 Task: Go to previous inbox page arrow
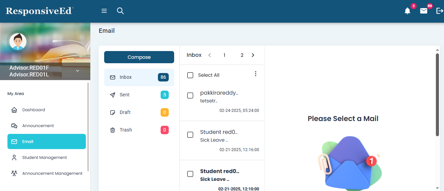pos(210,55)
